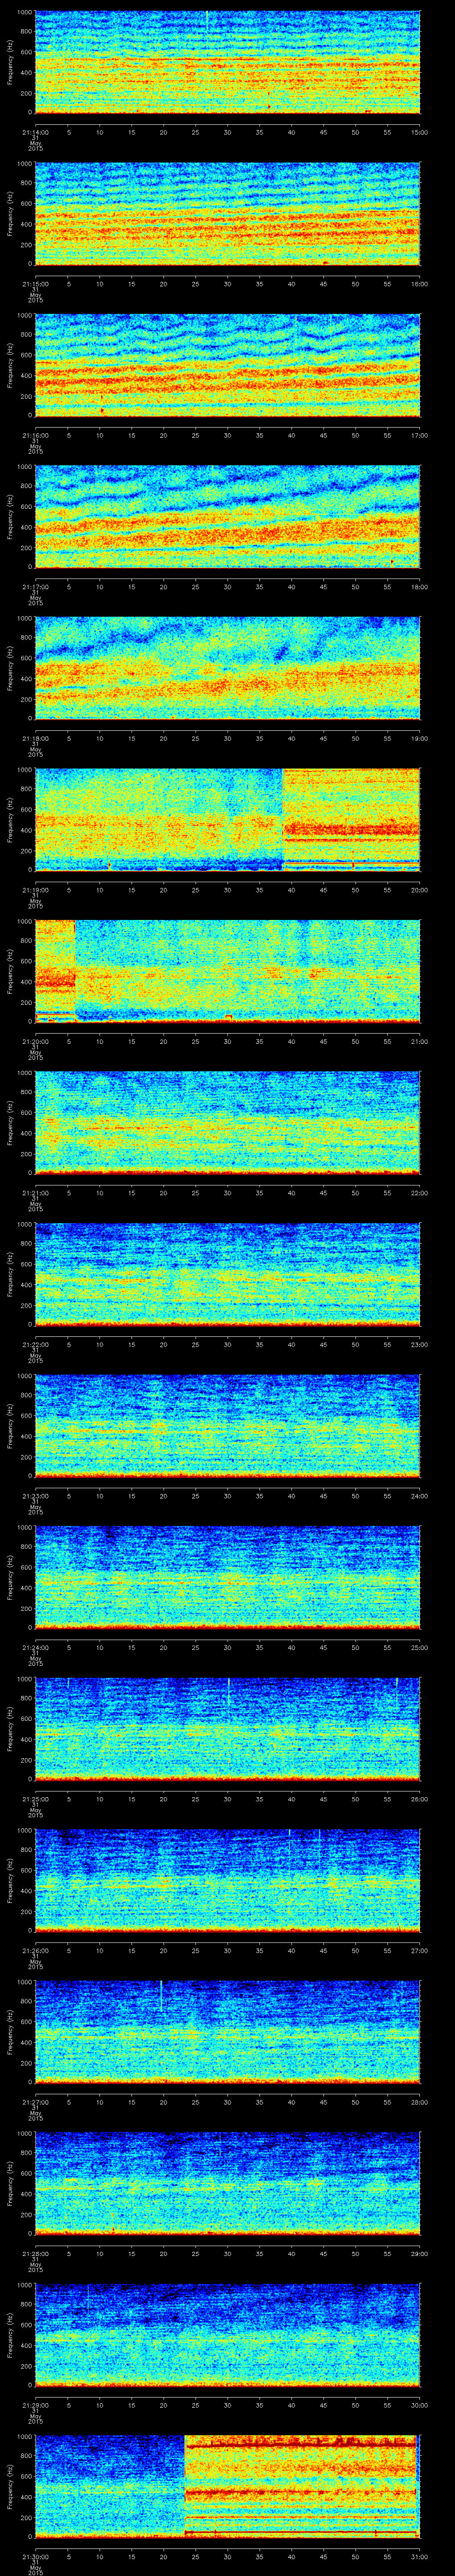Click the 18:00 end time tick label
455x2576 pixels.
click(x=420, y=587)
